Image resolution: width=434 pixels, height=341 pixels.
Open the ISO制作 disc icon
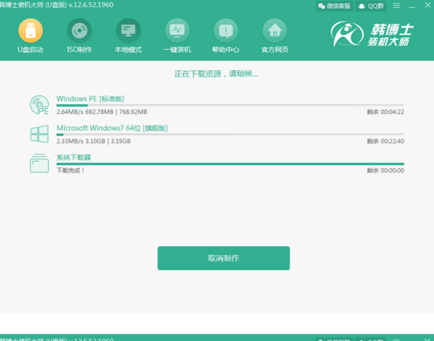click(79, 31)
